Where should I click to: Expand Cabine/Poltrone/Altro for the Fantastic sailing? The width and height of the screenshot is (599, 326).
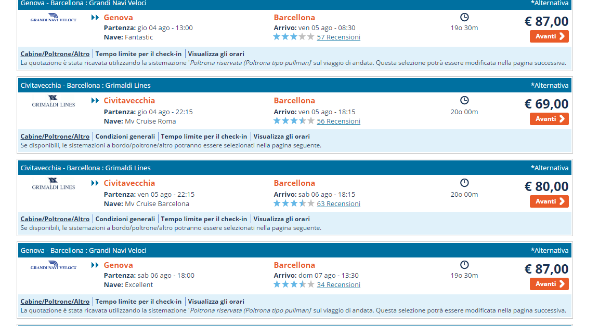[x=55, y=54]
